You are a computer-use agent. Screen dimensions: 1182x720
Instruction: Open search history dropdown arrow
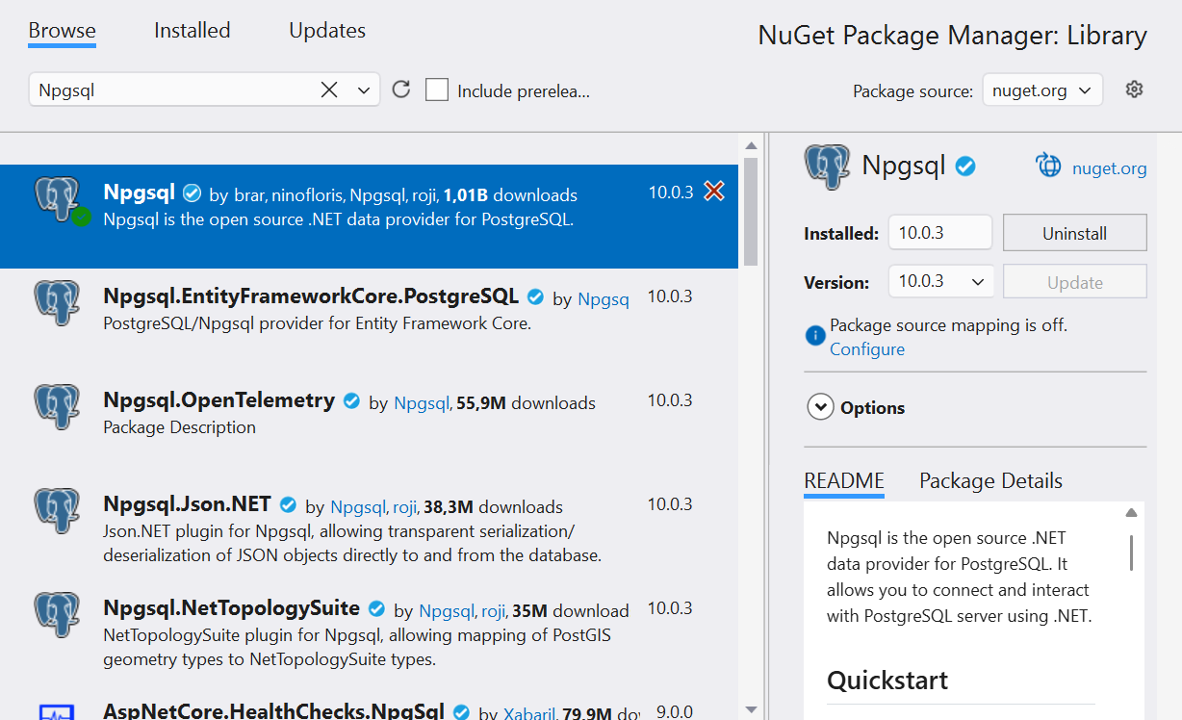click(364, 90)
